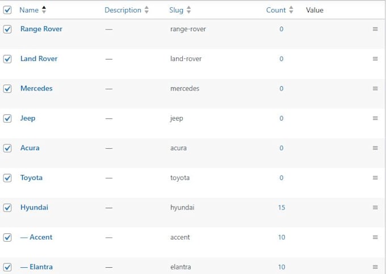Click the drag handle icon for Toyota

pos(375,178)
